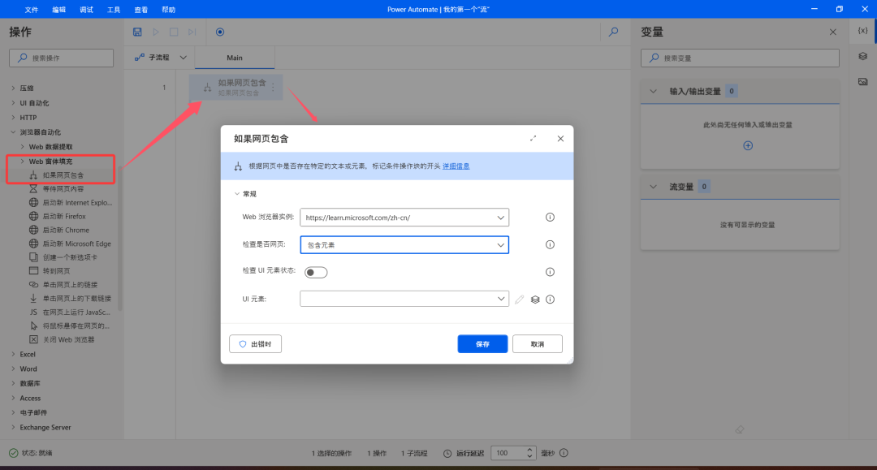This screenshot has width=877, height=470.
Task: Open the Web 浏览器实例 dropdown
Action: [404, 218]
